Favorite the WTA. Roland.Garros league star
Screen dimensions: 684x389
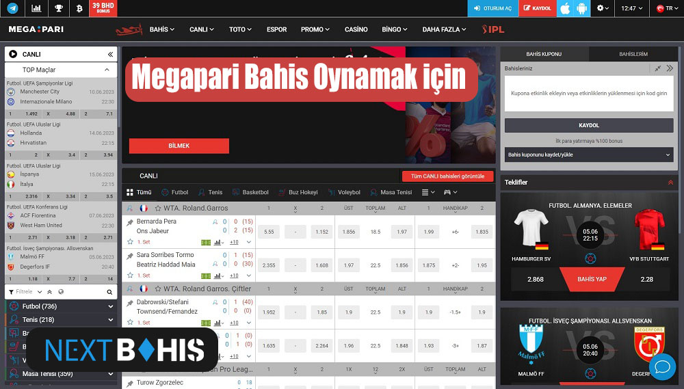pos(158,209)
